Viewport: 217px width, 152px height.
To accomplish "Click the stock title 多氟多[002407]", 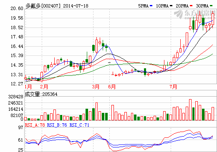I will pos(43,6).
